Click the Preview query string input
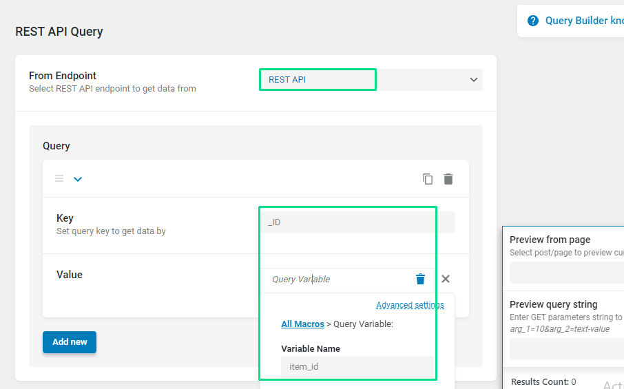 click(x=567, y=349)
